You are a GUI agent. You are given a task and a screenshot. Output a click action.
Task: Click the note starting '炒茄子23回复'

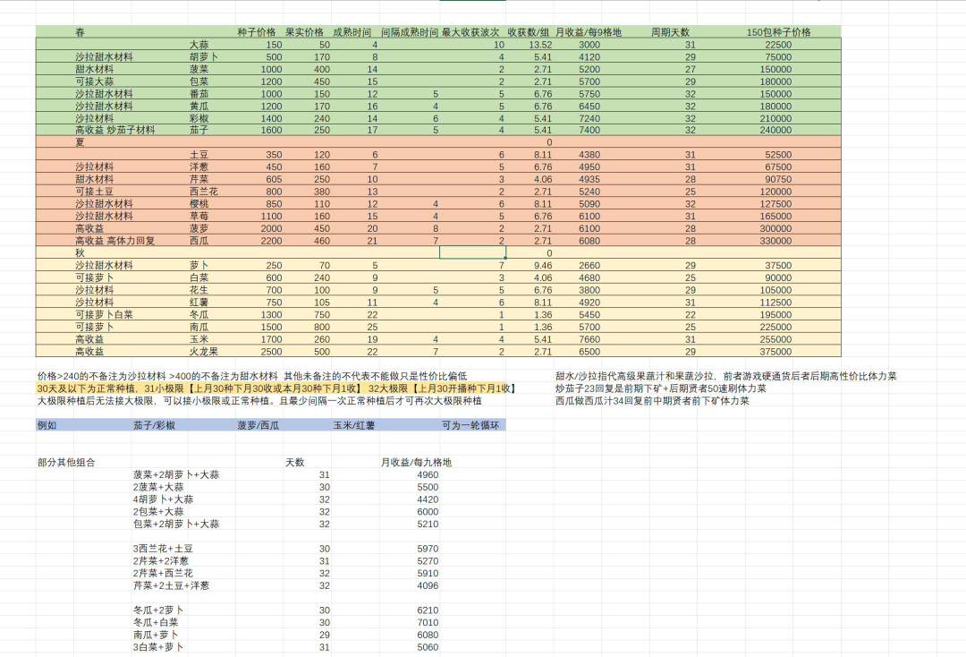pyautogui.click(x=660, y=388)
